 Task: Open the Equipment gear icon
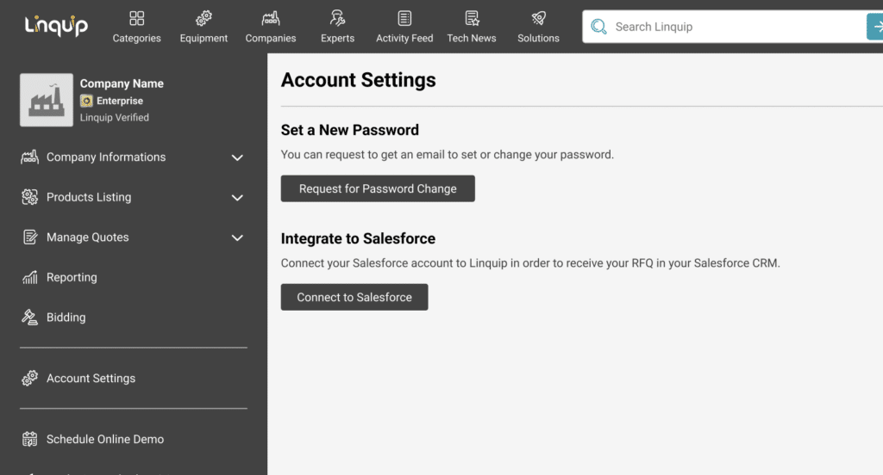coord(204,19)
